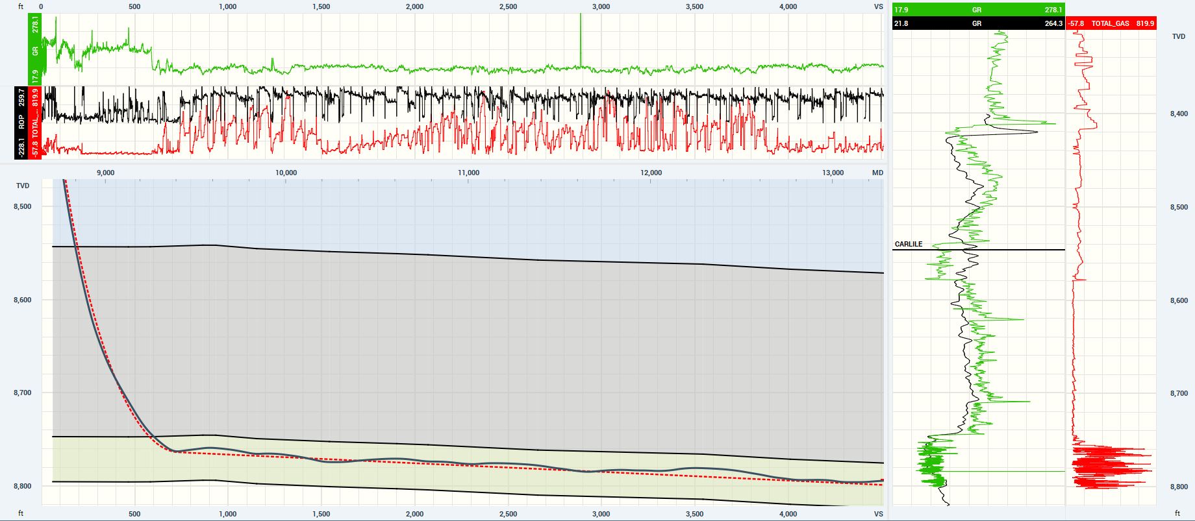The height and width of the screenshot is (521, 1195).
Task: Click the 12,000 tick on MD axis
Action: click(651, 173)
